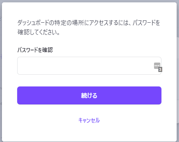This screenshot has width=179, height=142.
Task: Click the password manager icon in the field
Action: click(157, 66)
